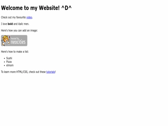Click the ^D^ emoticon in the heading
This screenshot has height=126, width=168.
click(67, 8)
